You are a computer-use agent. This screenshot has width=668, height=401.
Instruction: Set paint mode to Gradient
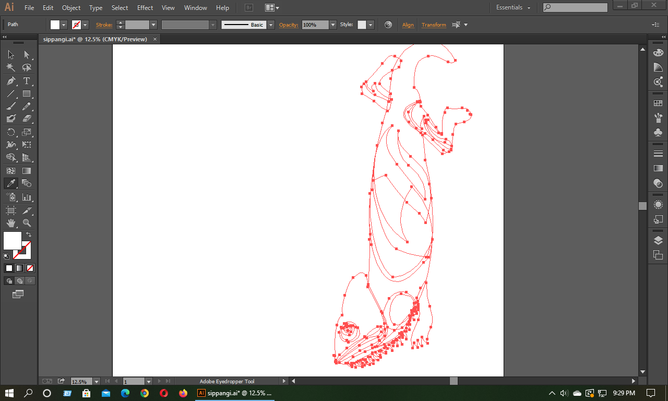pos(19,268)
